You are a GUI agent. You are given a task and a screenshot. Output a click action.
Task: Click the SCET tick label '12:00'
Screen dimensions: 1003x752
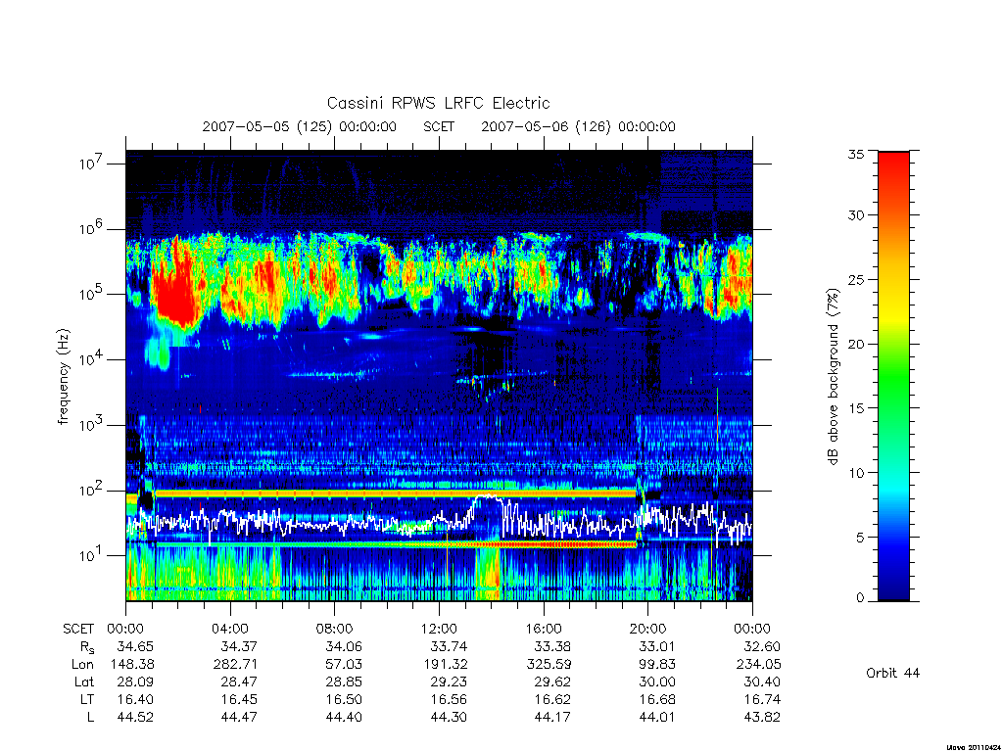coord(439,629)
